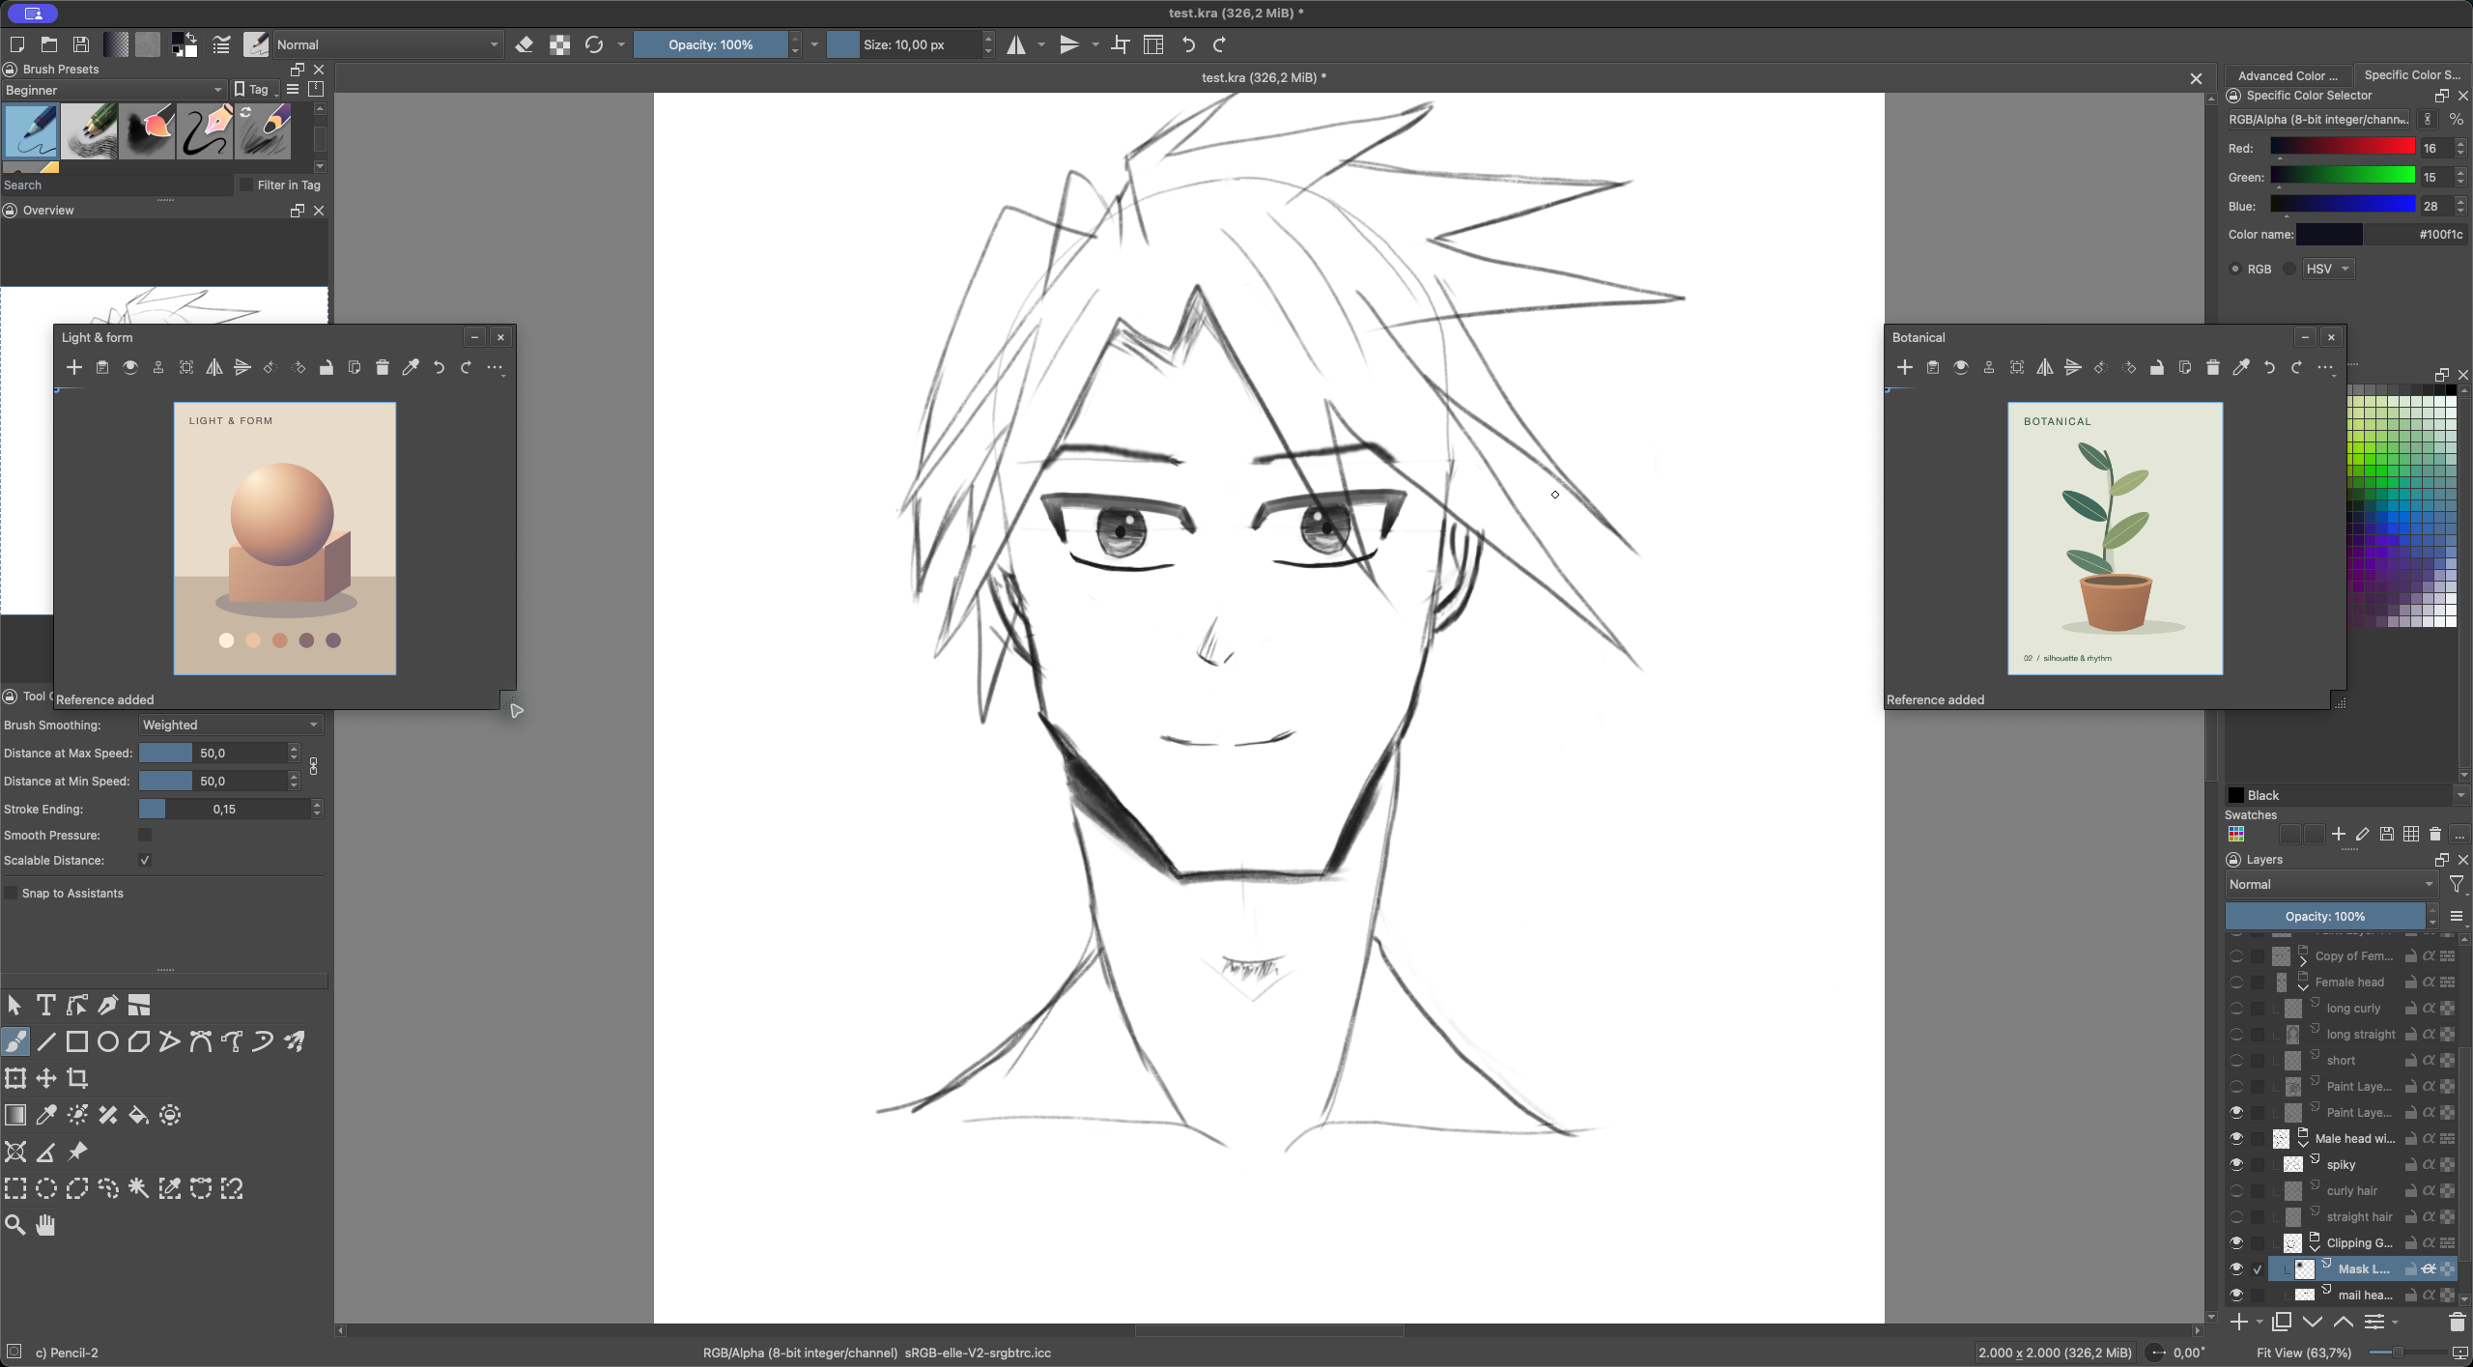Image resolution: width=2473 pixels, height=1367 pixels.
Task: Select the Ellipse shape tool
Action: (x=108, y=1041)
